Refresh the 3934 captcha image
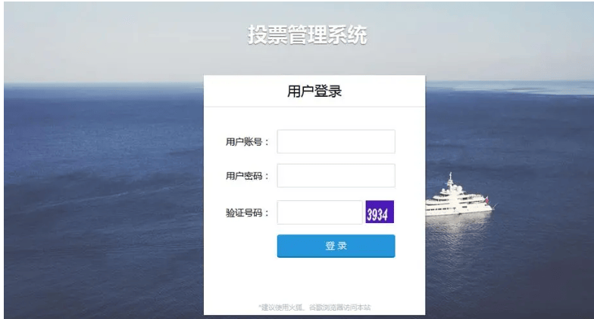 [380, 212]
